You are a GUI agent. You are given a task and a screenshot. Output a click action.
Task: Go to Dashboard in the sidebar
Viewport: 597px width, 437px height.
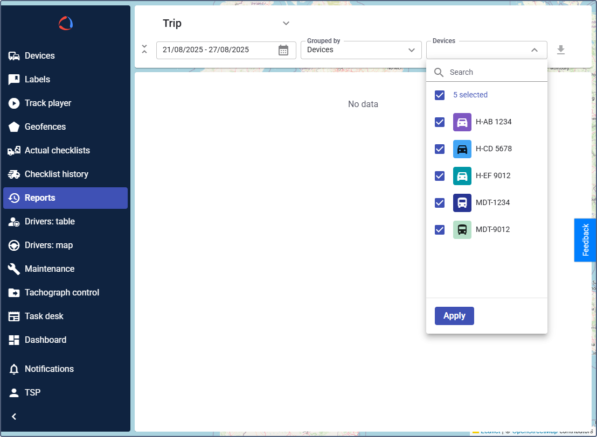(45, 340)
